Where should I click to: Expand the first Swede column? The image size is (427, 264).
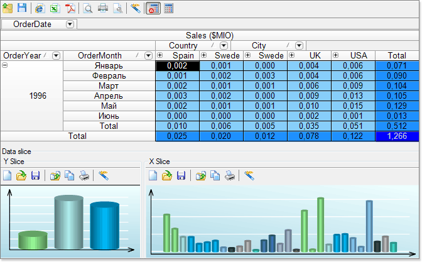203,55
